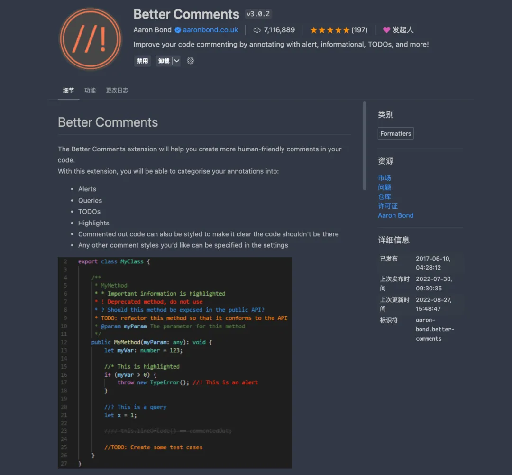The image size is (512, 475).
Task: Switch to the 功能 tab
Action: 90,90
